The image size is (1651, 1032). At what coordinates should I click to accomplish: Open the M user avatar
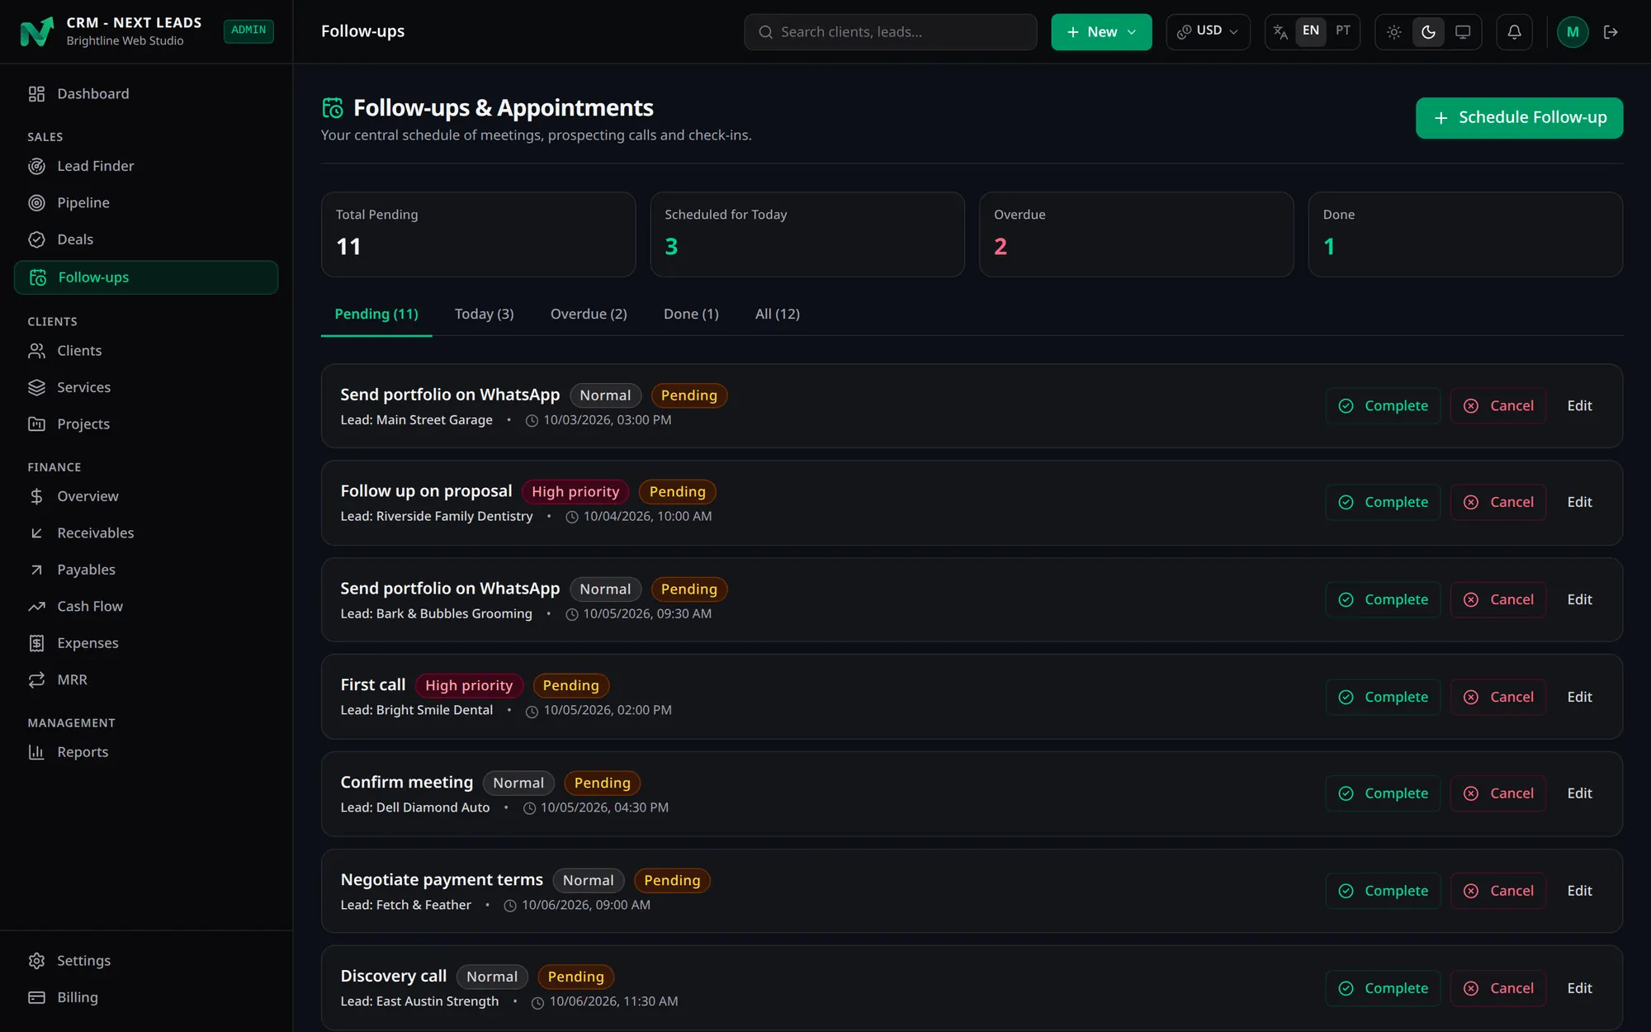(x=1573, y=31)
